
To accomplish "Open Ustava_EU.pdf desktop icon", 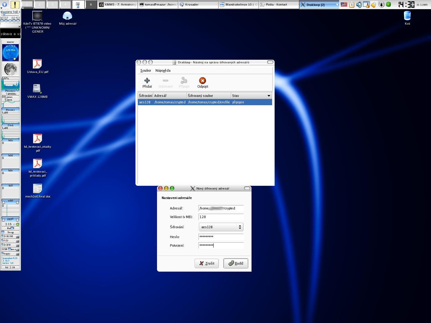I will [x=37, y=64].
